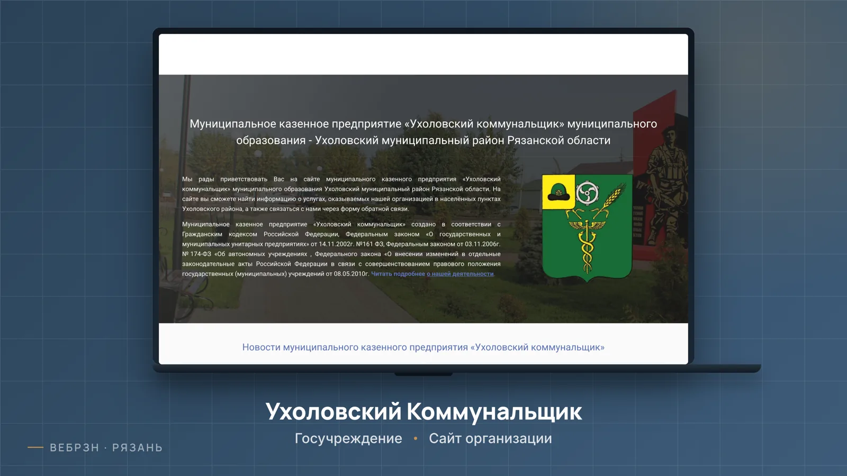
Task: Click the "Госучреждение" label below the laptop
Action: (x=348, y=438)
